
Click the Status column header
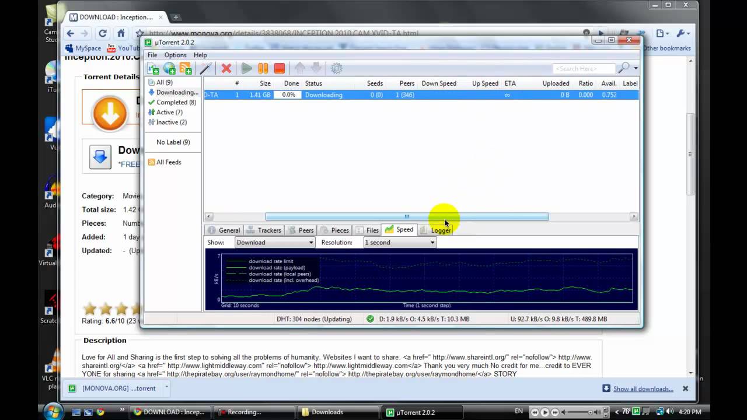click(327, 83)
